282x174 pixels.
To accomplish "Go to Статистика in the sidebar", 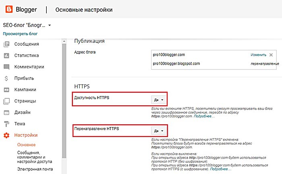I will pos(27,55).
